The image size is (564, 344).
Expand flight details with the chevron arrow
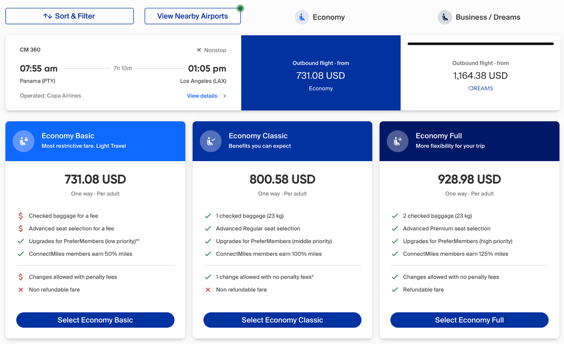tap(225, 96)
